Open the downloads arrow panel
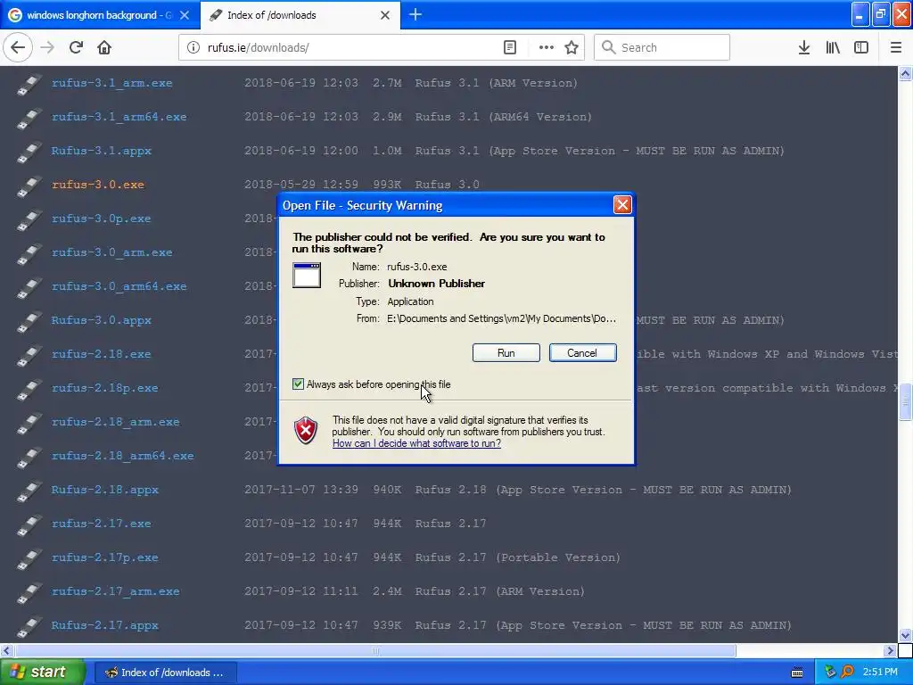 pyautogui.click(x=804, y=47)
